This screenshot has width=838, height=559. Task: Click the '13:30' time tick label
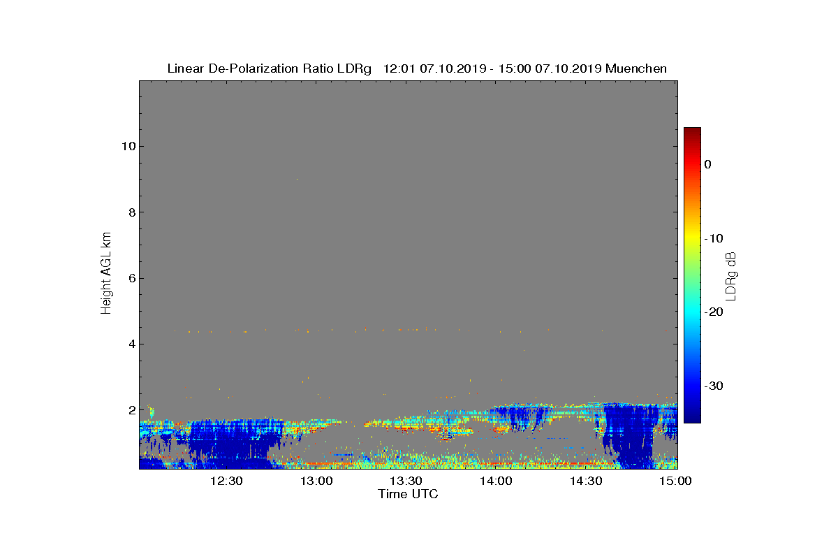click(406, 481)
